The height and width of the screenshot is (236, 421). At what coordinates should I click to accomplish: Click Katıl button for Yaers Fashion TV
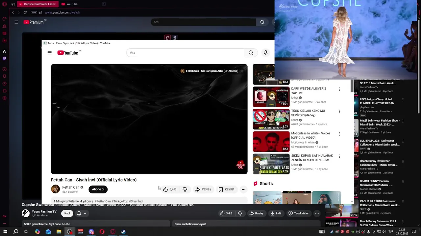[67, 213]
